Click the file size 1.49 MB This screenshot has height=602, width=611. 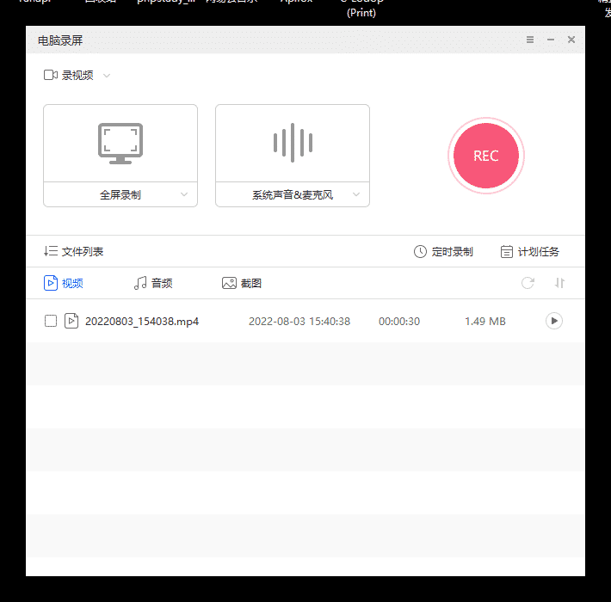coord(485,322)
